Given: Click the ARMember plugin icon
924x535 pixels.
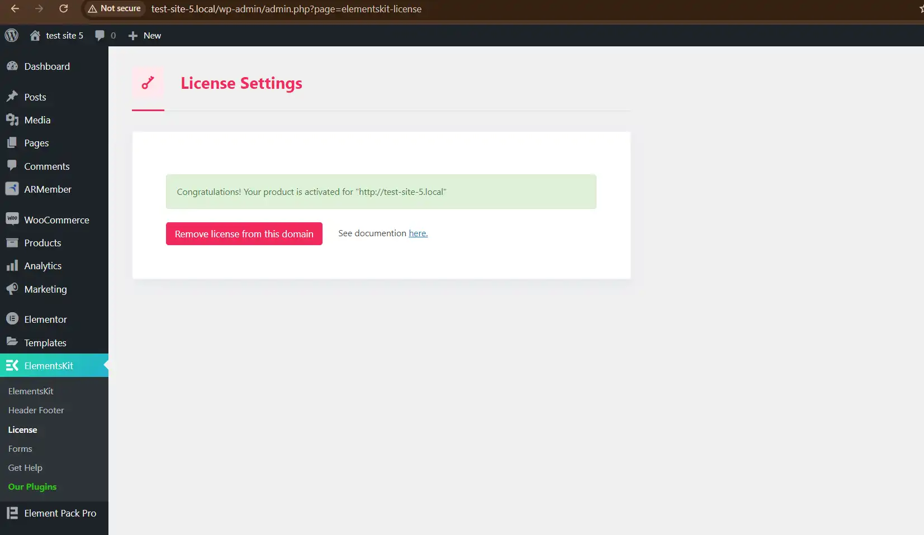Looking at the screenshot, I should pos(12,189).
